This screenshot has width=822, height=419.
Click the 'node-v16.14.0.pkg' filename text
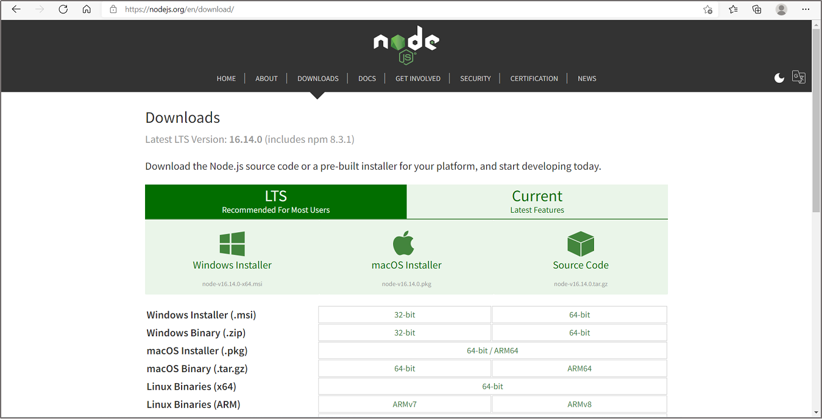(x=406, y=284)
